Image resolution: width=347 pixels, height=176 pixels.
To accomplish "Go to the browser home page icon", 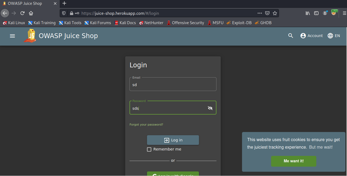I will point(31,13).
